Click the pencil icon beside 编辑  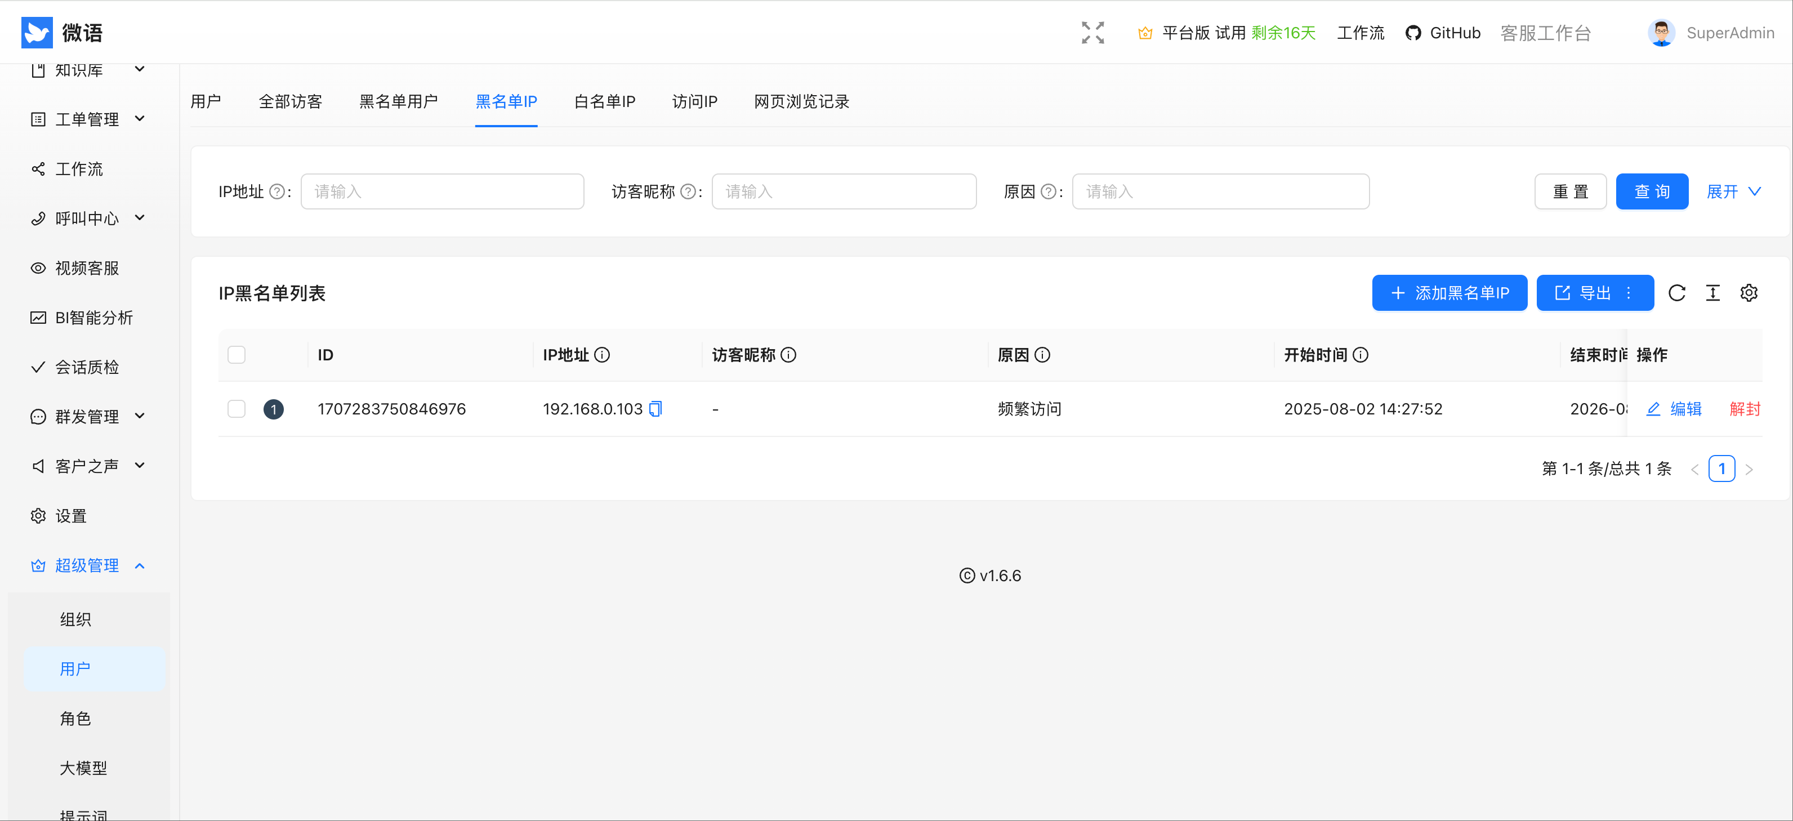[1653, 409]
